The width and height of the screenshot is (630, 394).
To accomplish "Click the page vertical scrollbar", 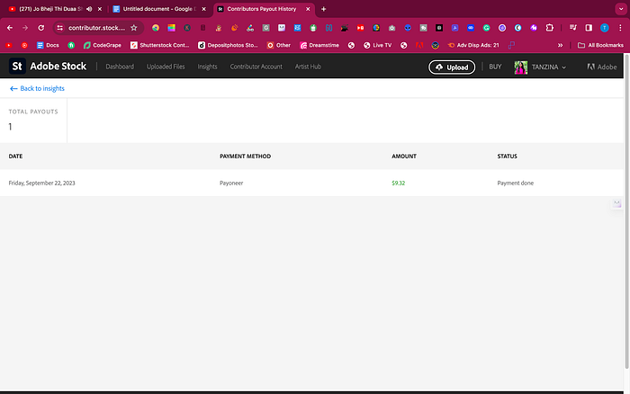I will click(x=626, y=211).
